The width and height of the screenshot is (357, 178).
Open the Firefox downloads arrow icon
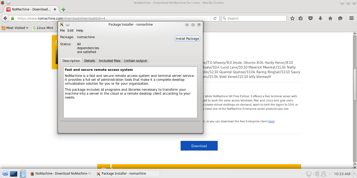[320, 18]
